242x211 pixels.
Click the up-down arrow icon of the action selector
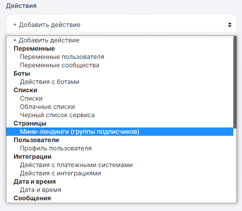point(229,25)
